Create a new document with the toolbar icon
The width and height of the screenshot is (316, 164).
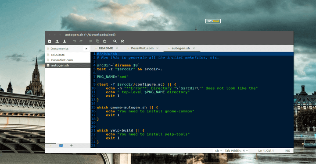tap(50, 41)
